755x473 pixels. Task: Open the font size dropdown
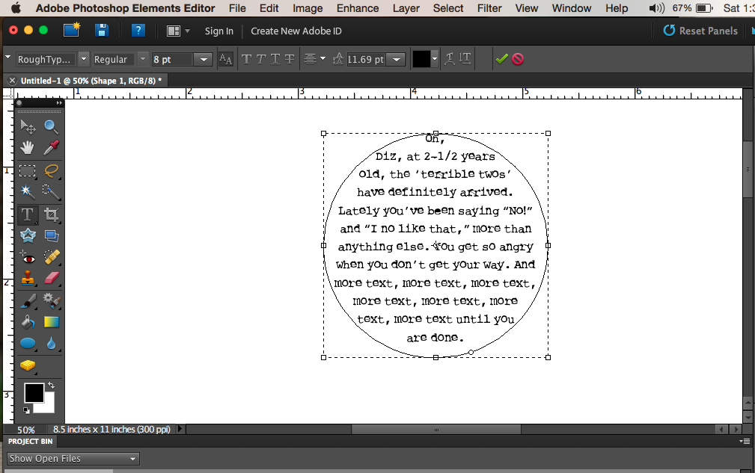[x=204, y=59]
